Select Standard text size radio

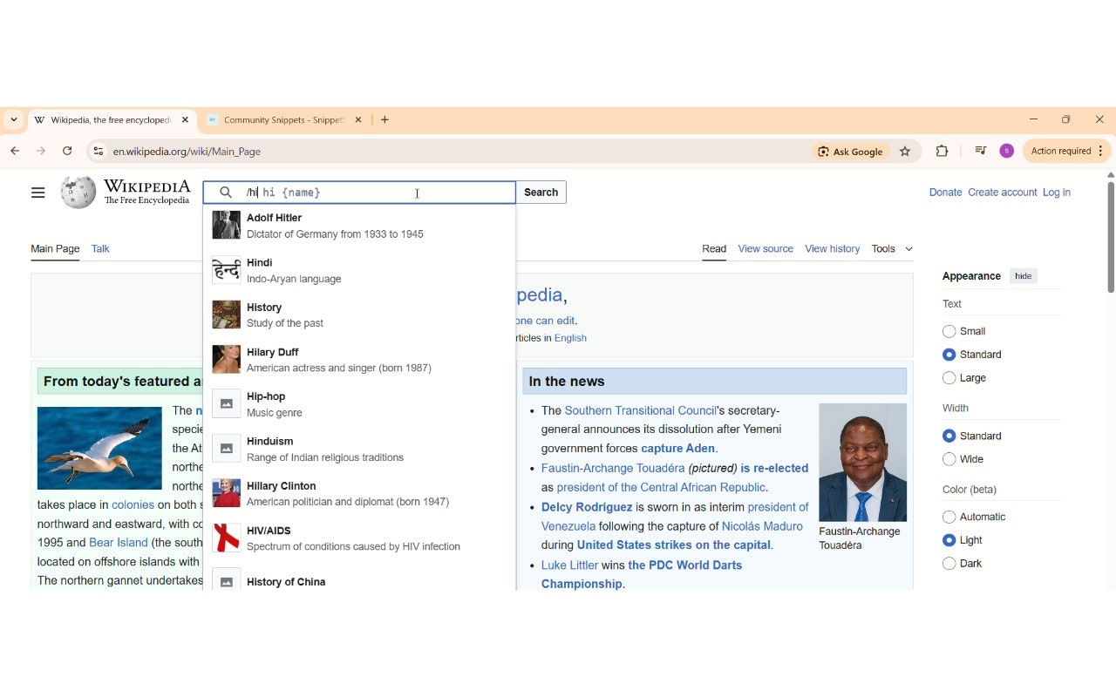click(x=949, y=355)
